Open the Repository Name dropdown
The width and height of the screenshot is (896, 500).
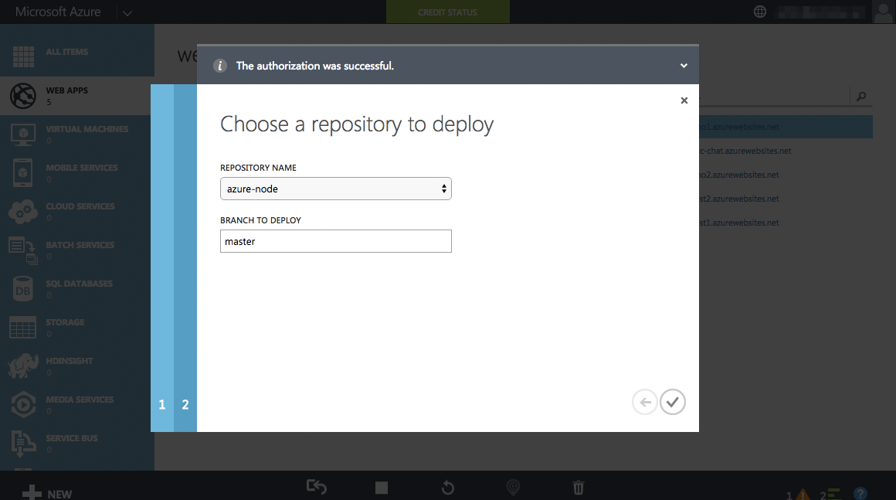(335, 189)
